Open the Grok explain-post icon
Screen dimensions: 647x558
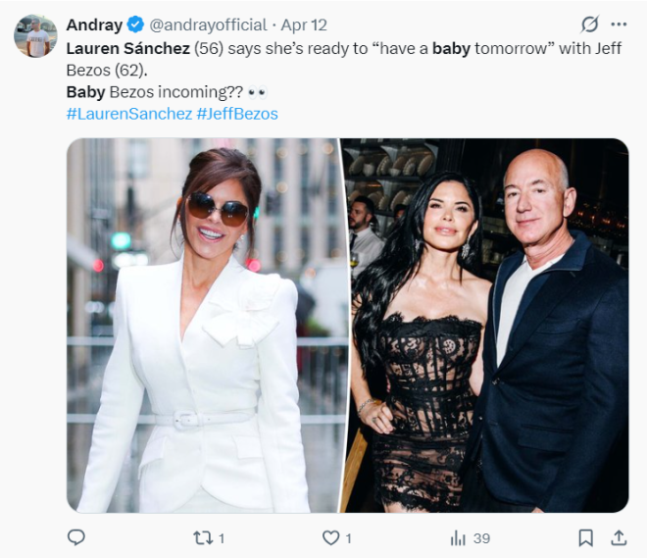(589, 25)
